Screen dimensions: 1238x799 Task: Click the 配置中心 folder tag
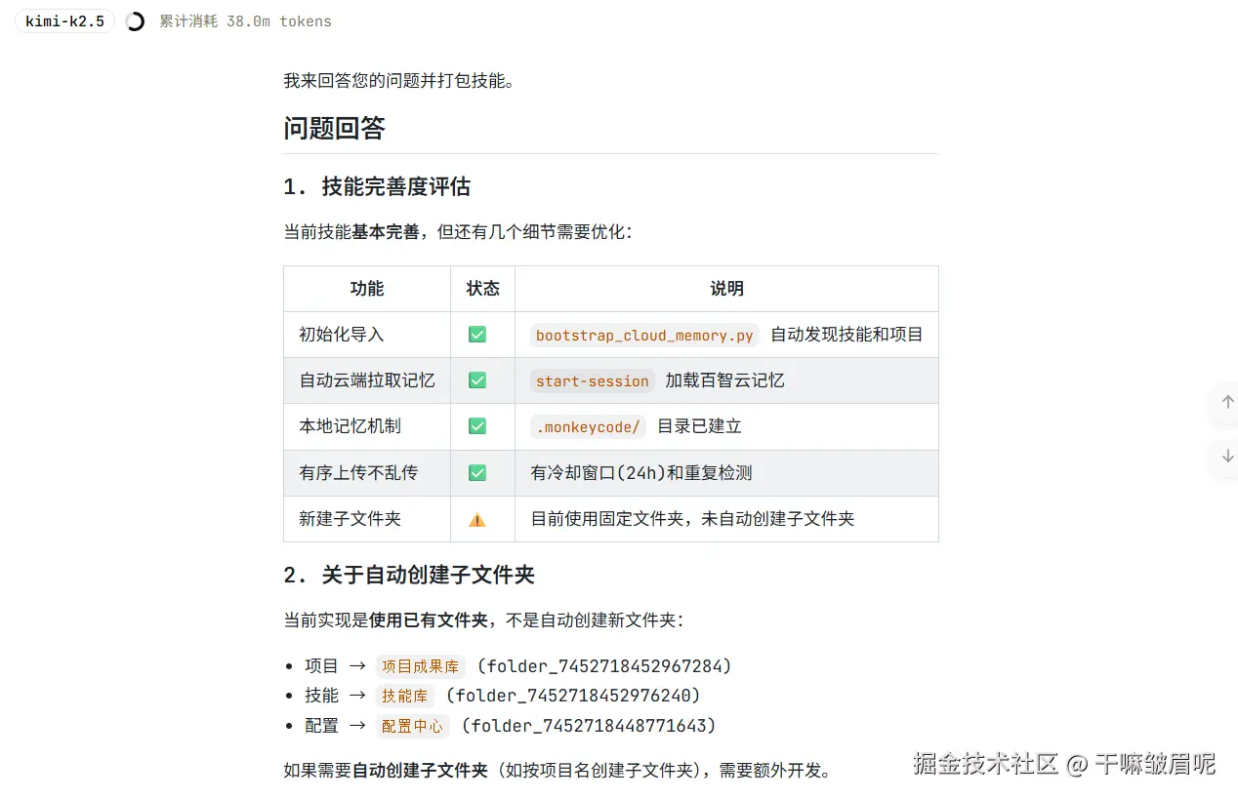[412, 726]
